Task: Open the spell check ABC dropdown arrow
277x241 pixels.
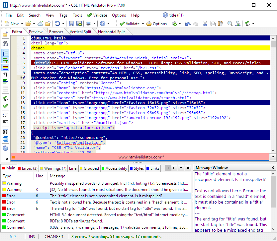Action: click(253, 24)
